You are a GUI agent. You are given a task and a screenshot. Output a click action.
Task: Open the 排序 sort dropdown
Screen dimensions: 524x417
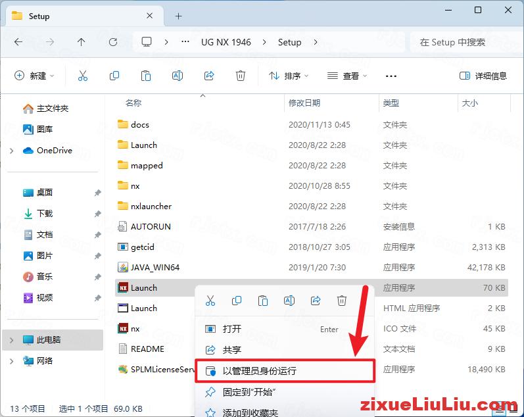click(289, 76)
